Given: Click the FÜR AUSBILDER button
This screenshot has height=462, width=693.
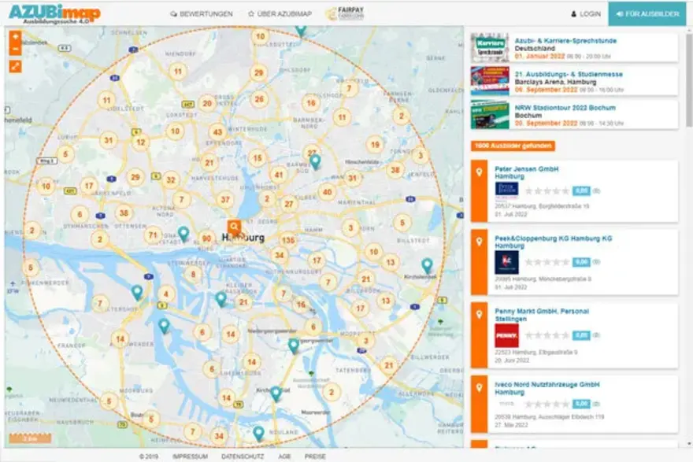Looking at the screenshot, I should (x=647, y=14).
